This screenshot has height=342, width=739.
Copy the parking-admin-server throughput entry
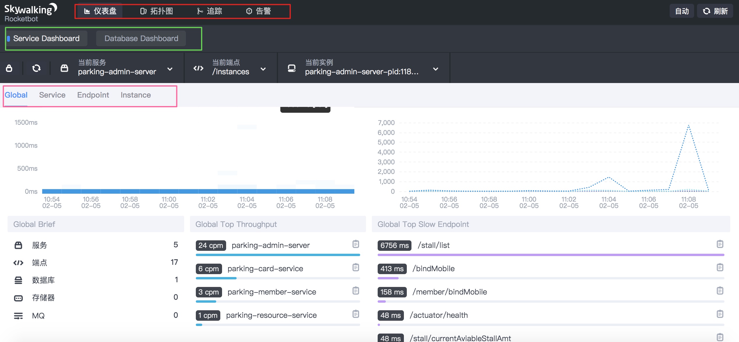click(x=356, y=244)
